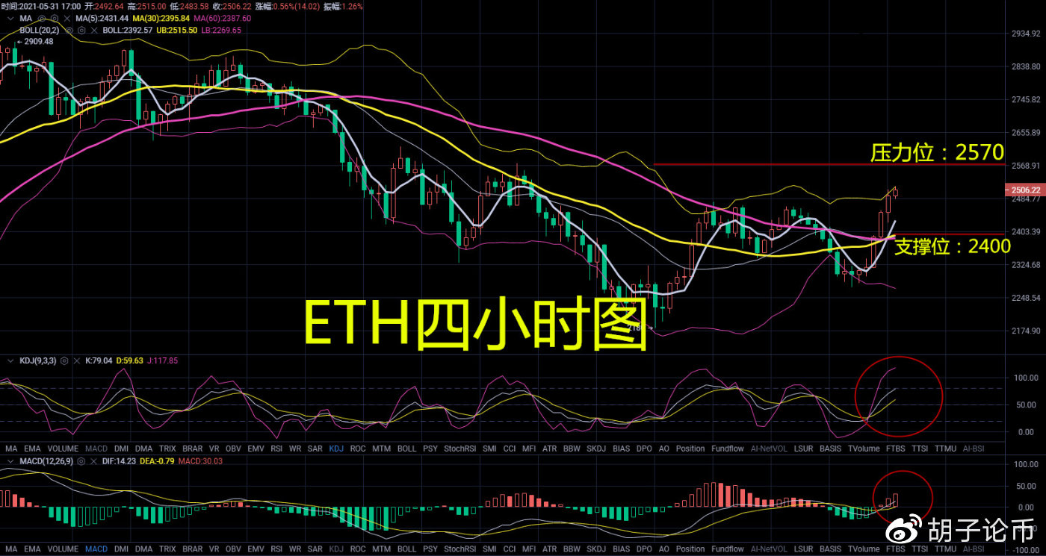Screen dimensions: 1046x556
Task: Collapse the MACD panel chevron
Action: click(x=10, y=462)
